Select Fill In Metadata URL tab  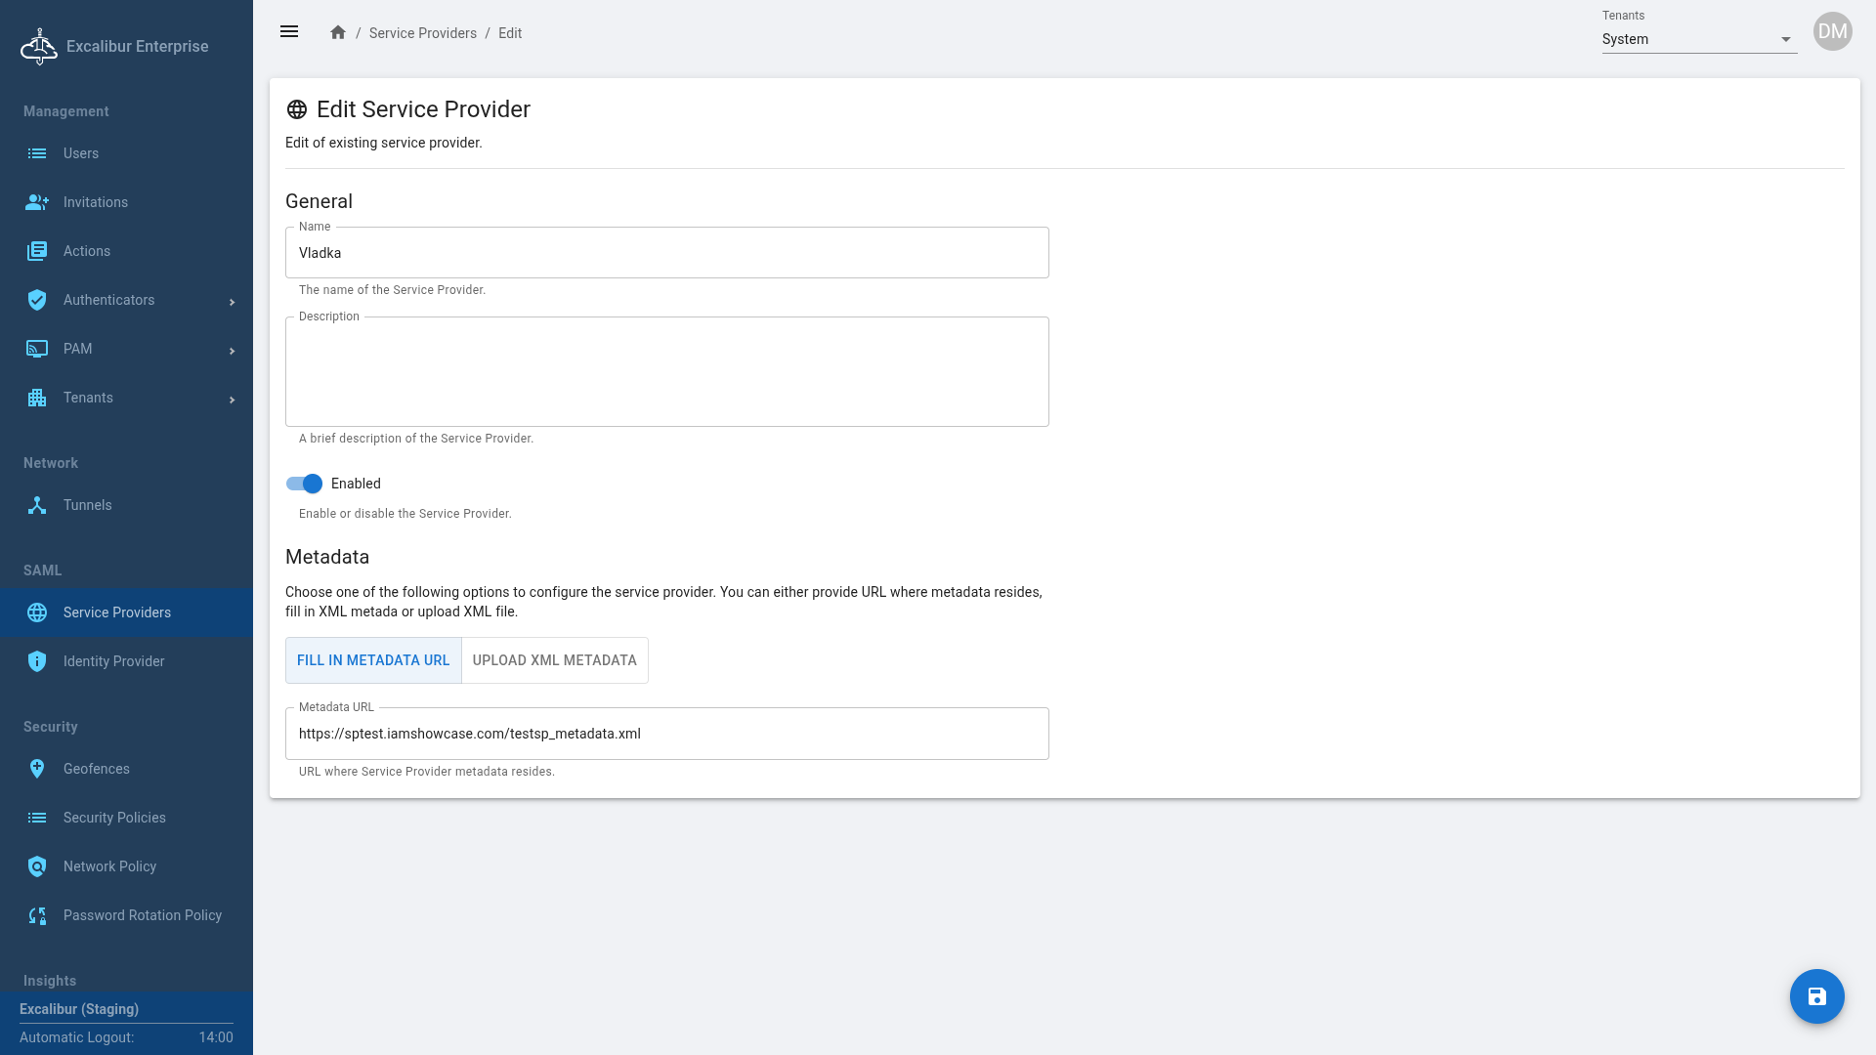click(x=373, y=660)
